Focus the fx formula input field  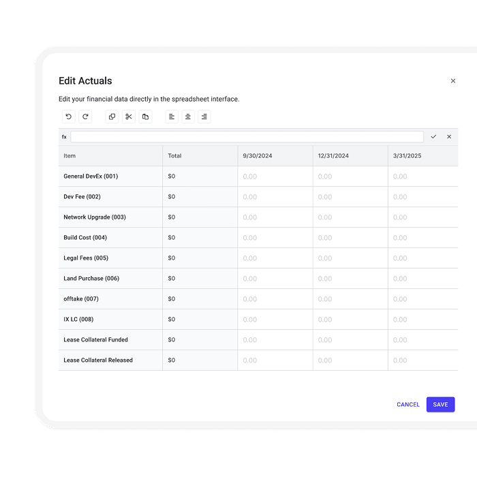(247, 136)
